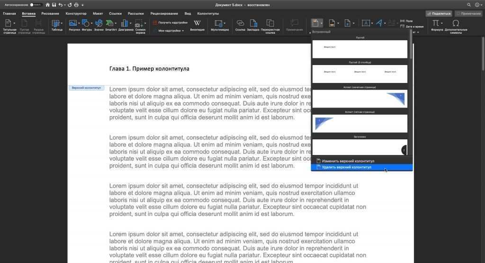
Task: Insert a SmartArt graphic
Action: (111, 26)
